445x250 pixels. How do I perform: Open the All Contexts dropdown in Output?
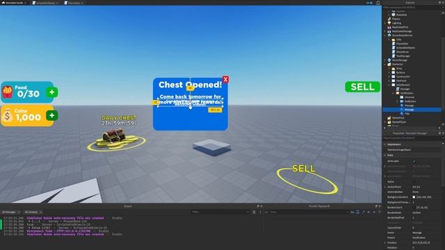pos(33,212)
